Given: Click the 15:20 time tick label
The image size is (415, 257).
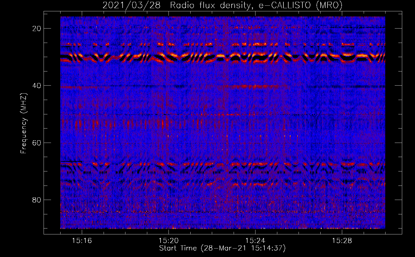Looking at the screenshot, I should [x=169, y=241].
